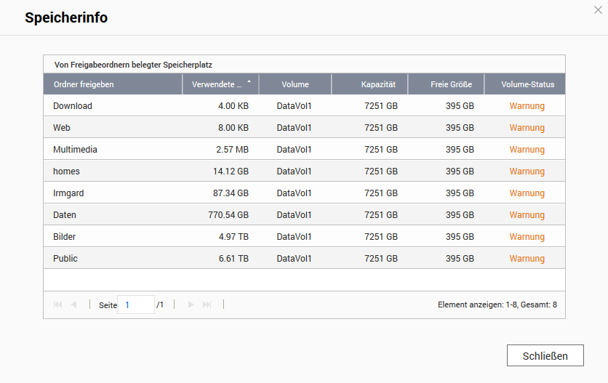The image size is (608, 383).
Task: Click 4.97 TB used size value
Action: 233,236
